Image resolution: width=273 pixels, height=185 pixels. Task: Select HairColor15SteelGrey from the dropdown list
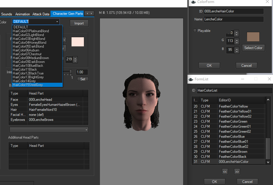28,85
